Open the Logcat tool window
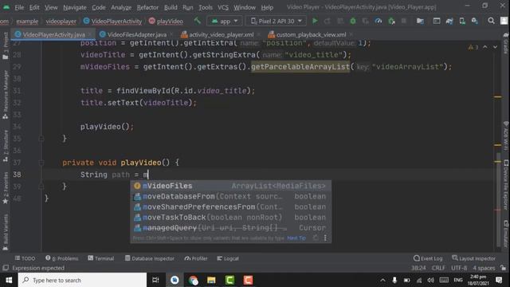The height and width of the screenshot is (287, 510). 228,258
